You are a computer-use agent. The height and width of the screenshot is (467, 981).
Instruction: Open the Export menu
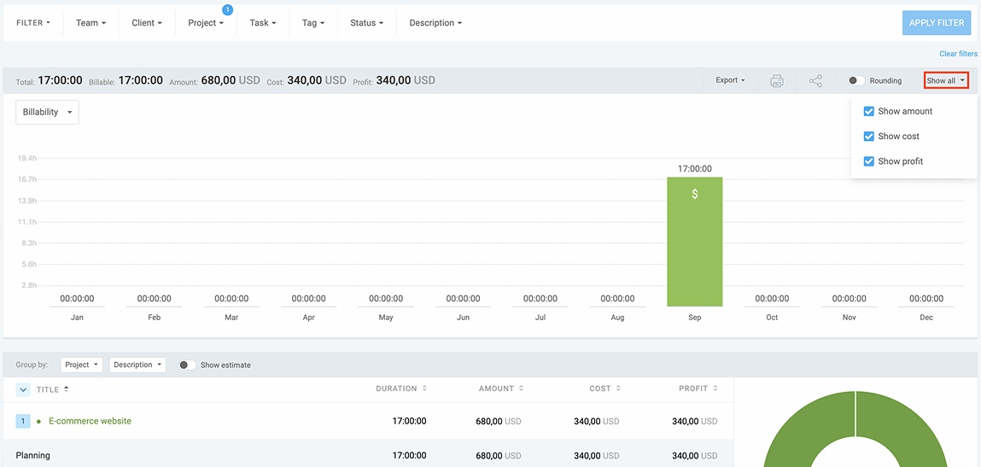tap(730, 81)
